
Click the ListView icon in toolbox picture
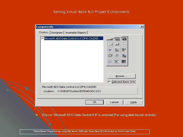tap(124, 50)
